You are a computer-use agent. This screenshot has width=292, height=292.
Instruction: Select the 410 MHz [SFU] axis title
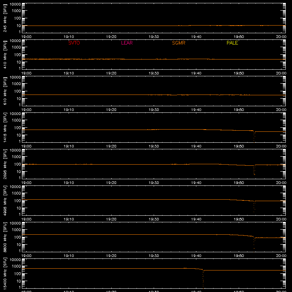[x=5, y=54]
